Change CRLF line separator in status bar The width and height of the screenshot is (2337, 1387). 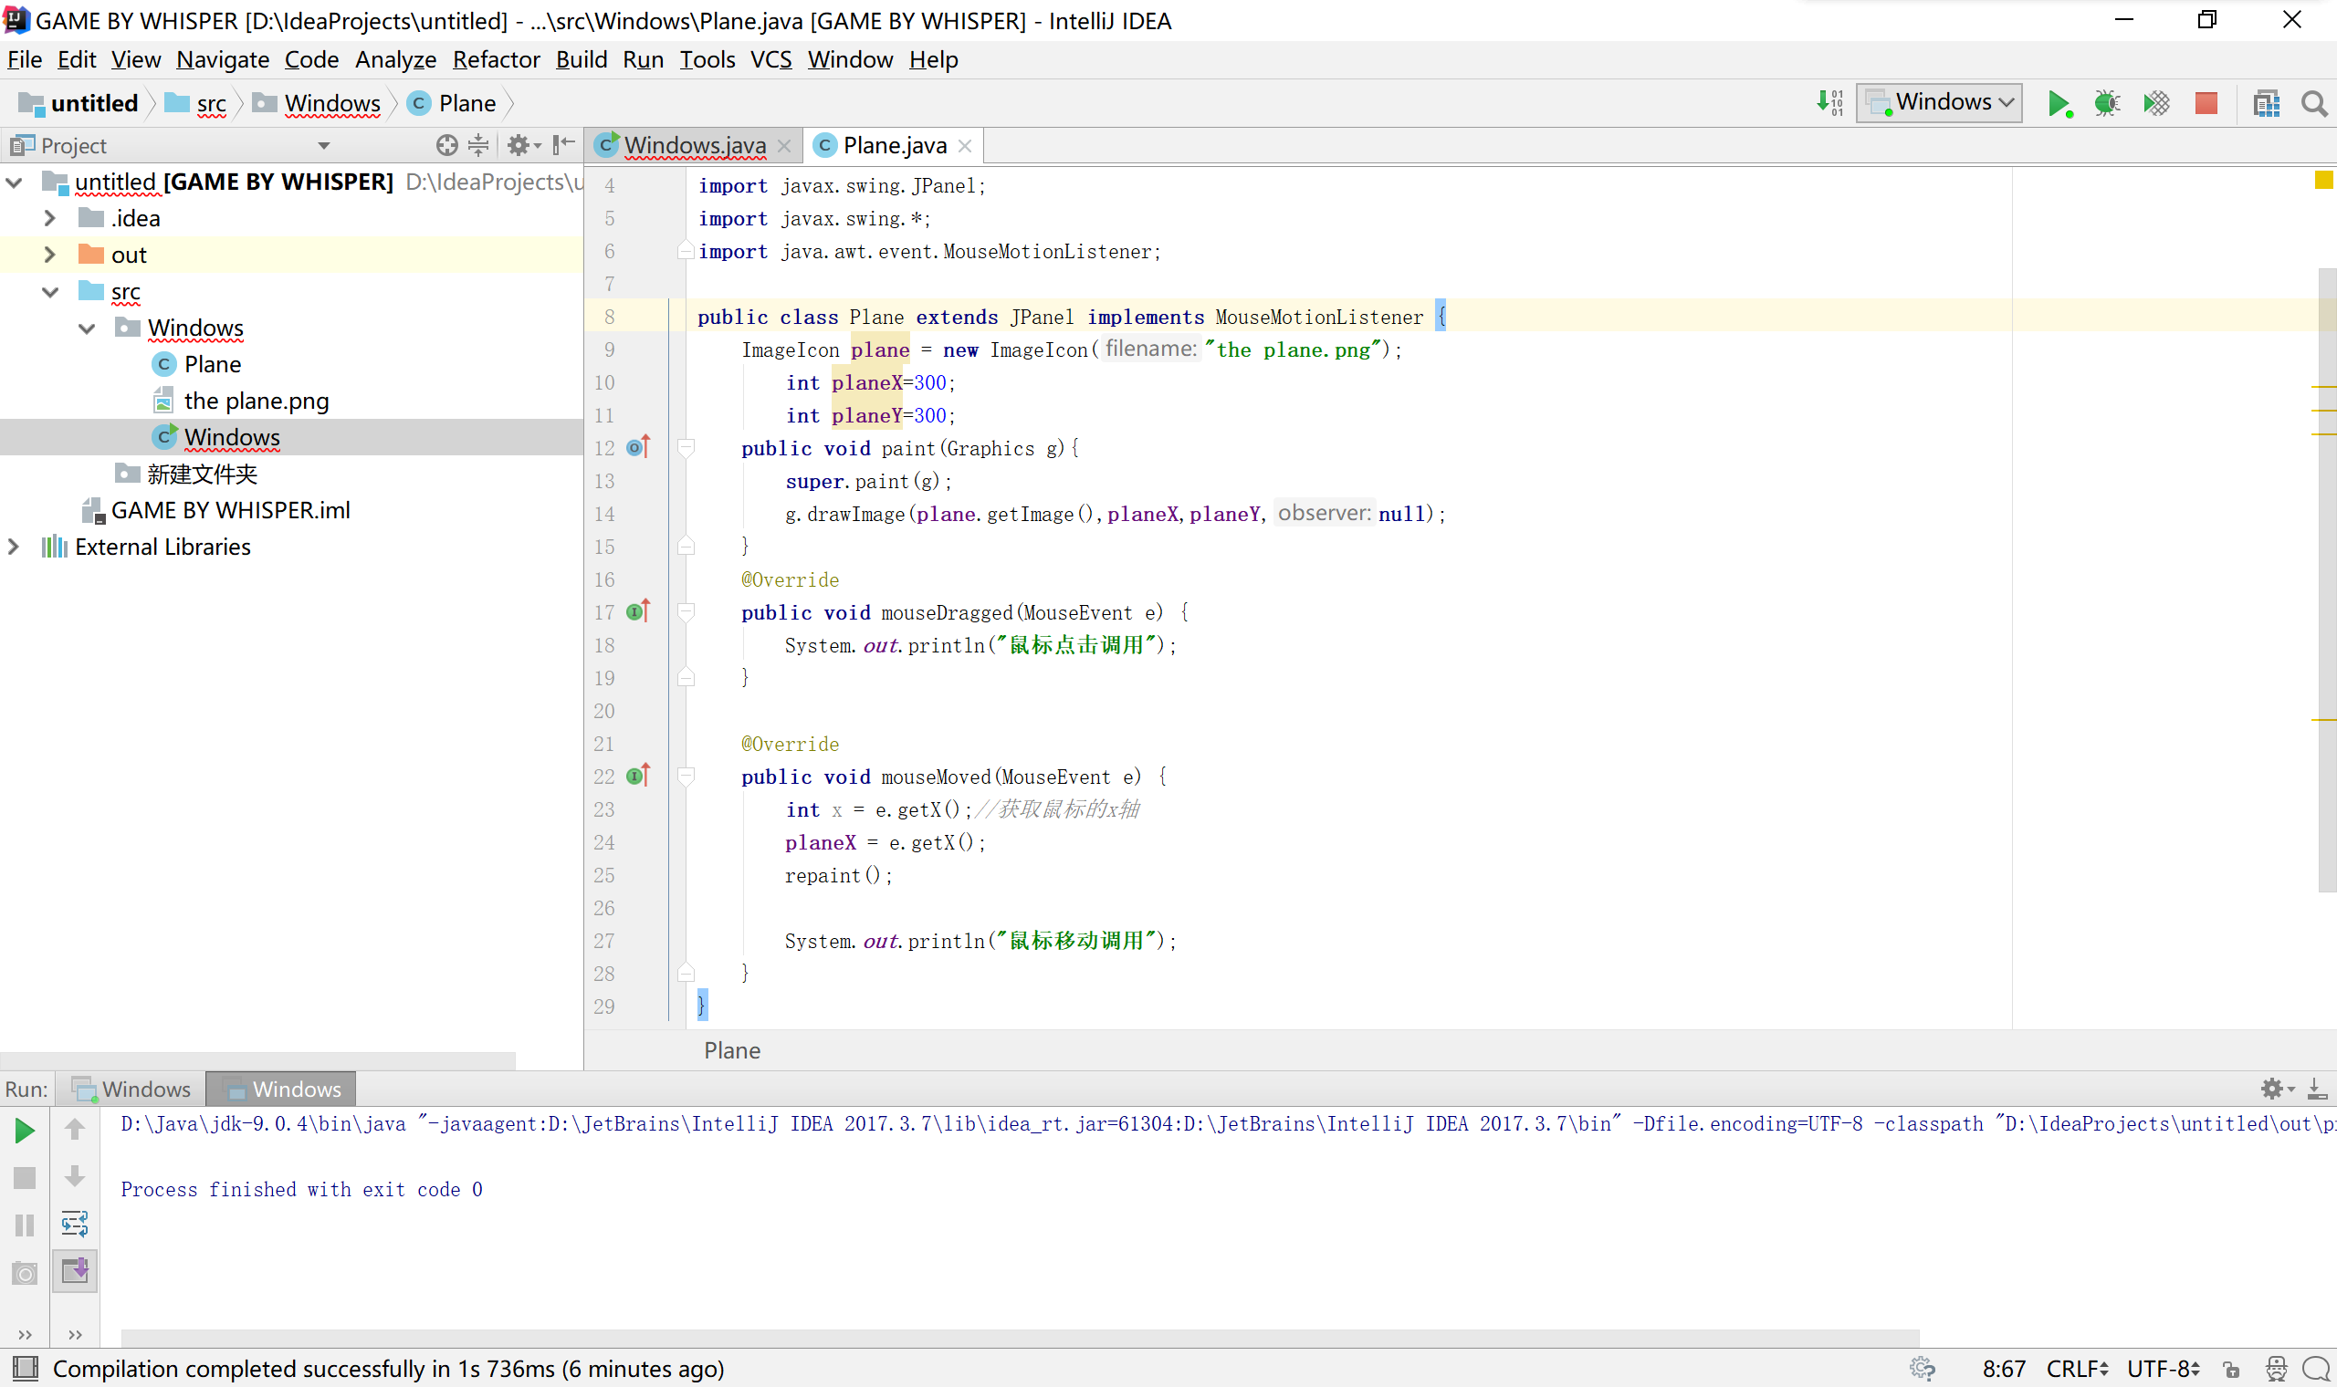(2077, 1370)
